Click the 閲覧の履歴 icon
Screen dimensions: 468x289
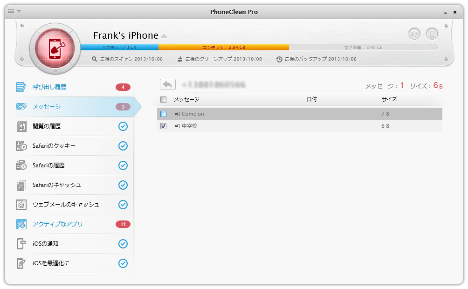tap(21, 126)
